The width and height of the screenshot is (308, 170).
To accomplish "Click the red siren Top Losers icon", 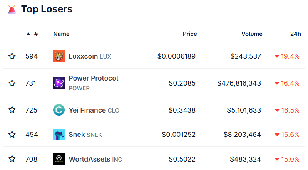I will pyautogui.click(x=12, y=9).
